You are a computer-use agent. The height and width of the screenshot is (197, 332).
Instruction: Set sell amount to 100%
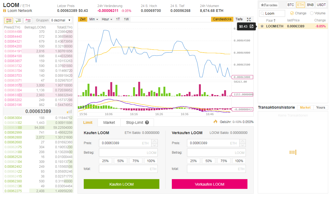pyautogui.click(x=239, y=161)
